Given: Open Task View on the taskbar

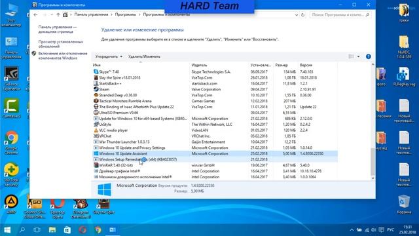Looking at the screenshot, I should 37,230.
